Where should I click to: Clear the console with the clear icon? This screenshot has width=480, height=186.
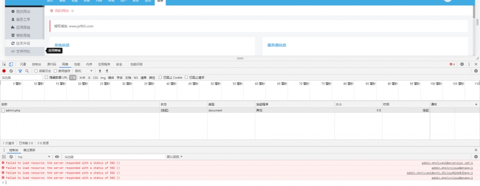tap(11, 157)
